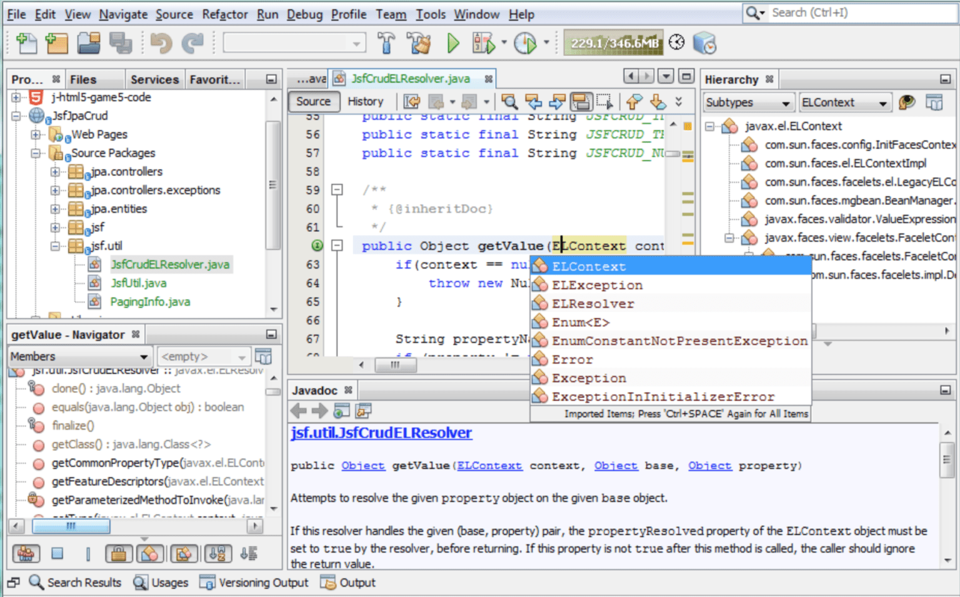Viewport: 960px width, 597px height.
Task: Toggle highlight search occurrences
Action: (581, 101)
